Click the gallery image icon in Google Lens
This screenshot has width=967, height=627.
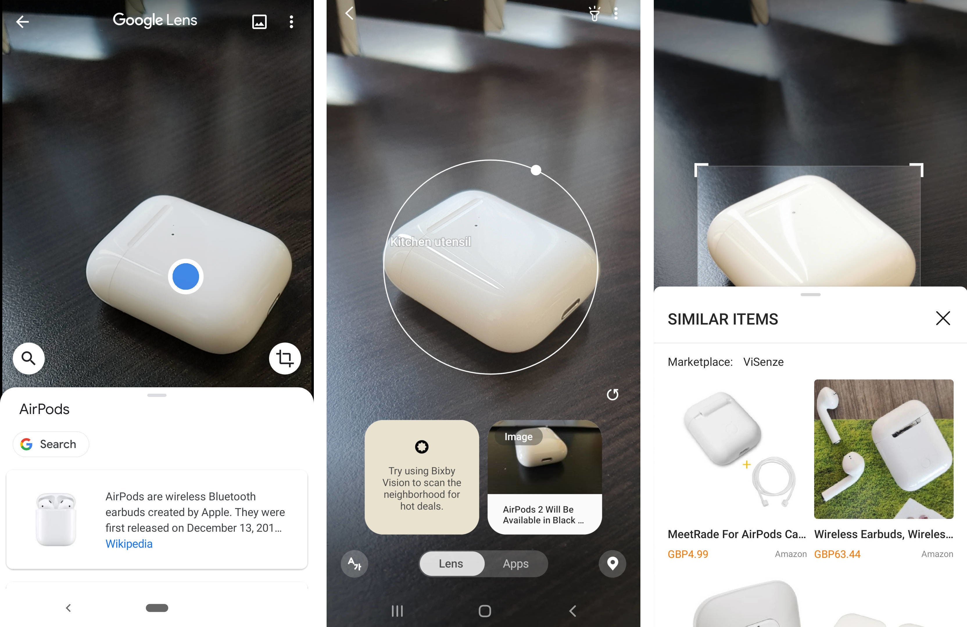tap(259, 20)
